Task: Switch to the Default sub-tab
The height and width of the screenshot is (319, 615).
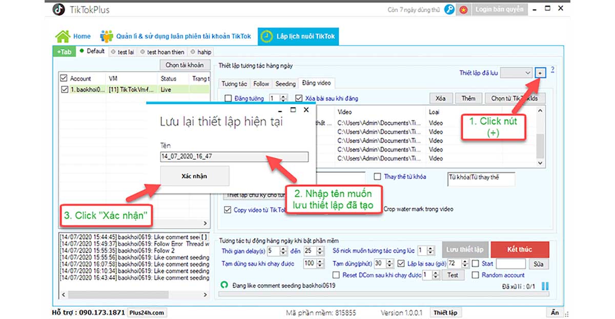Action: point(92,51)
